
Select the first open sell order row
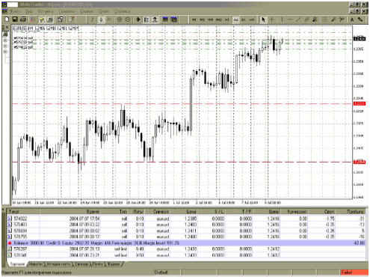point(186,219)
